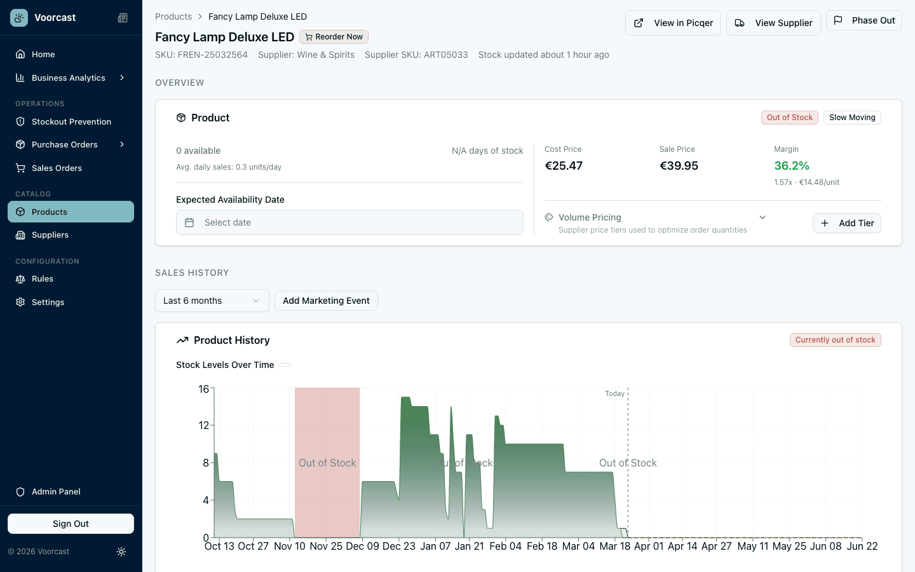Open the Last 6 months dropdown
Image resolution: width=915 pixels, height=572 pixels.
click(x=212, y=301)
